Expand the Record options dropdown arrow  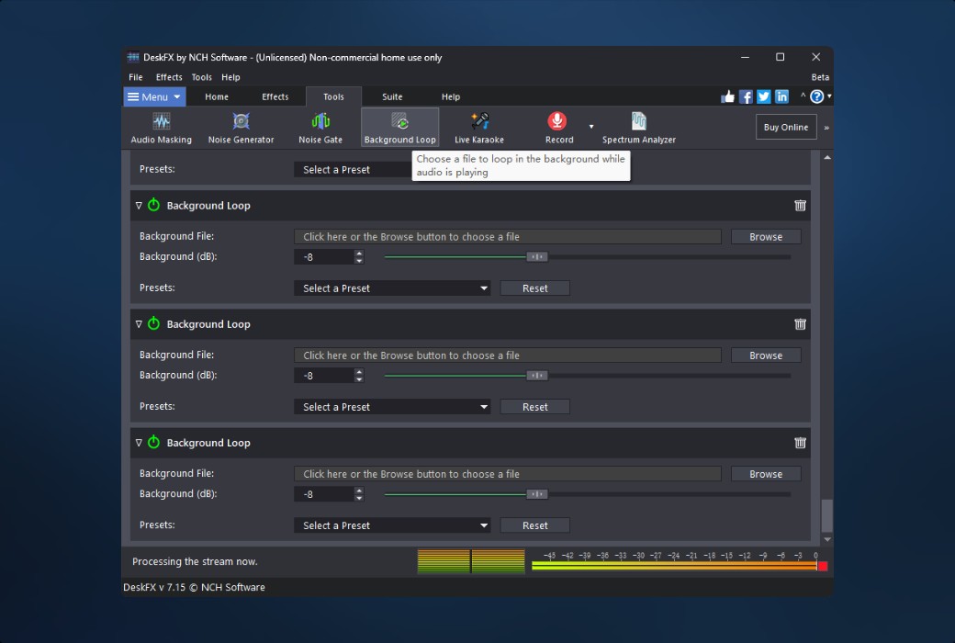click(x=591, y=127)
